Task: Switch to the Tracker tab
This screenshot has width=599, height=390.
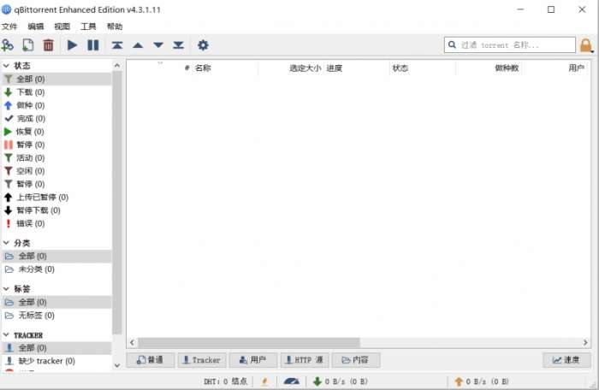Action: click(x=202, y=360)
